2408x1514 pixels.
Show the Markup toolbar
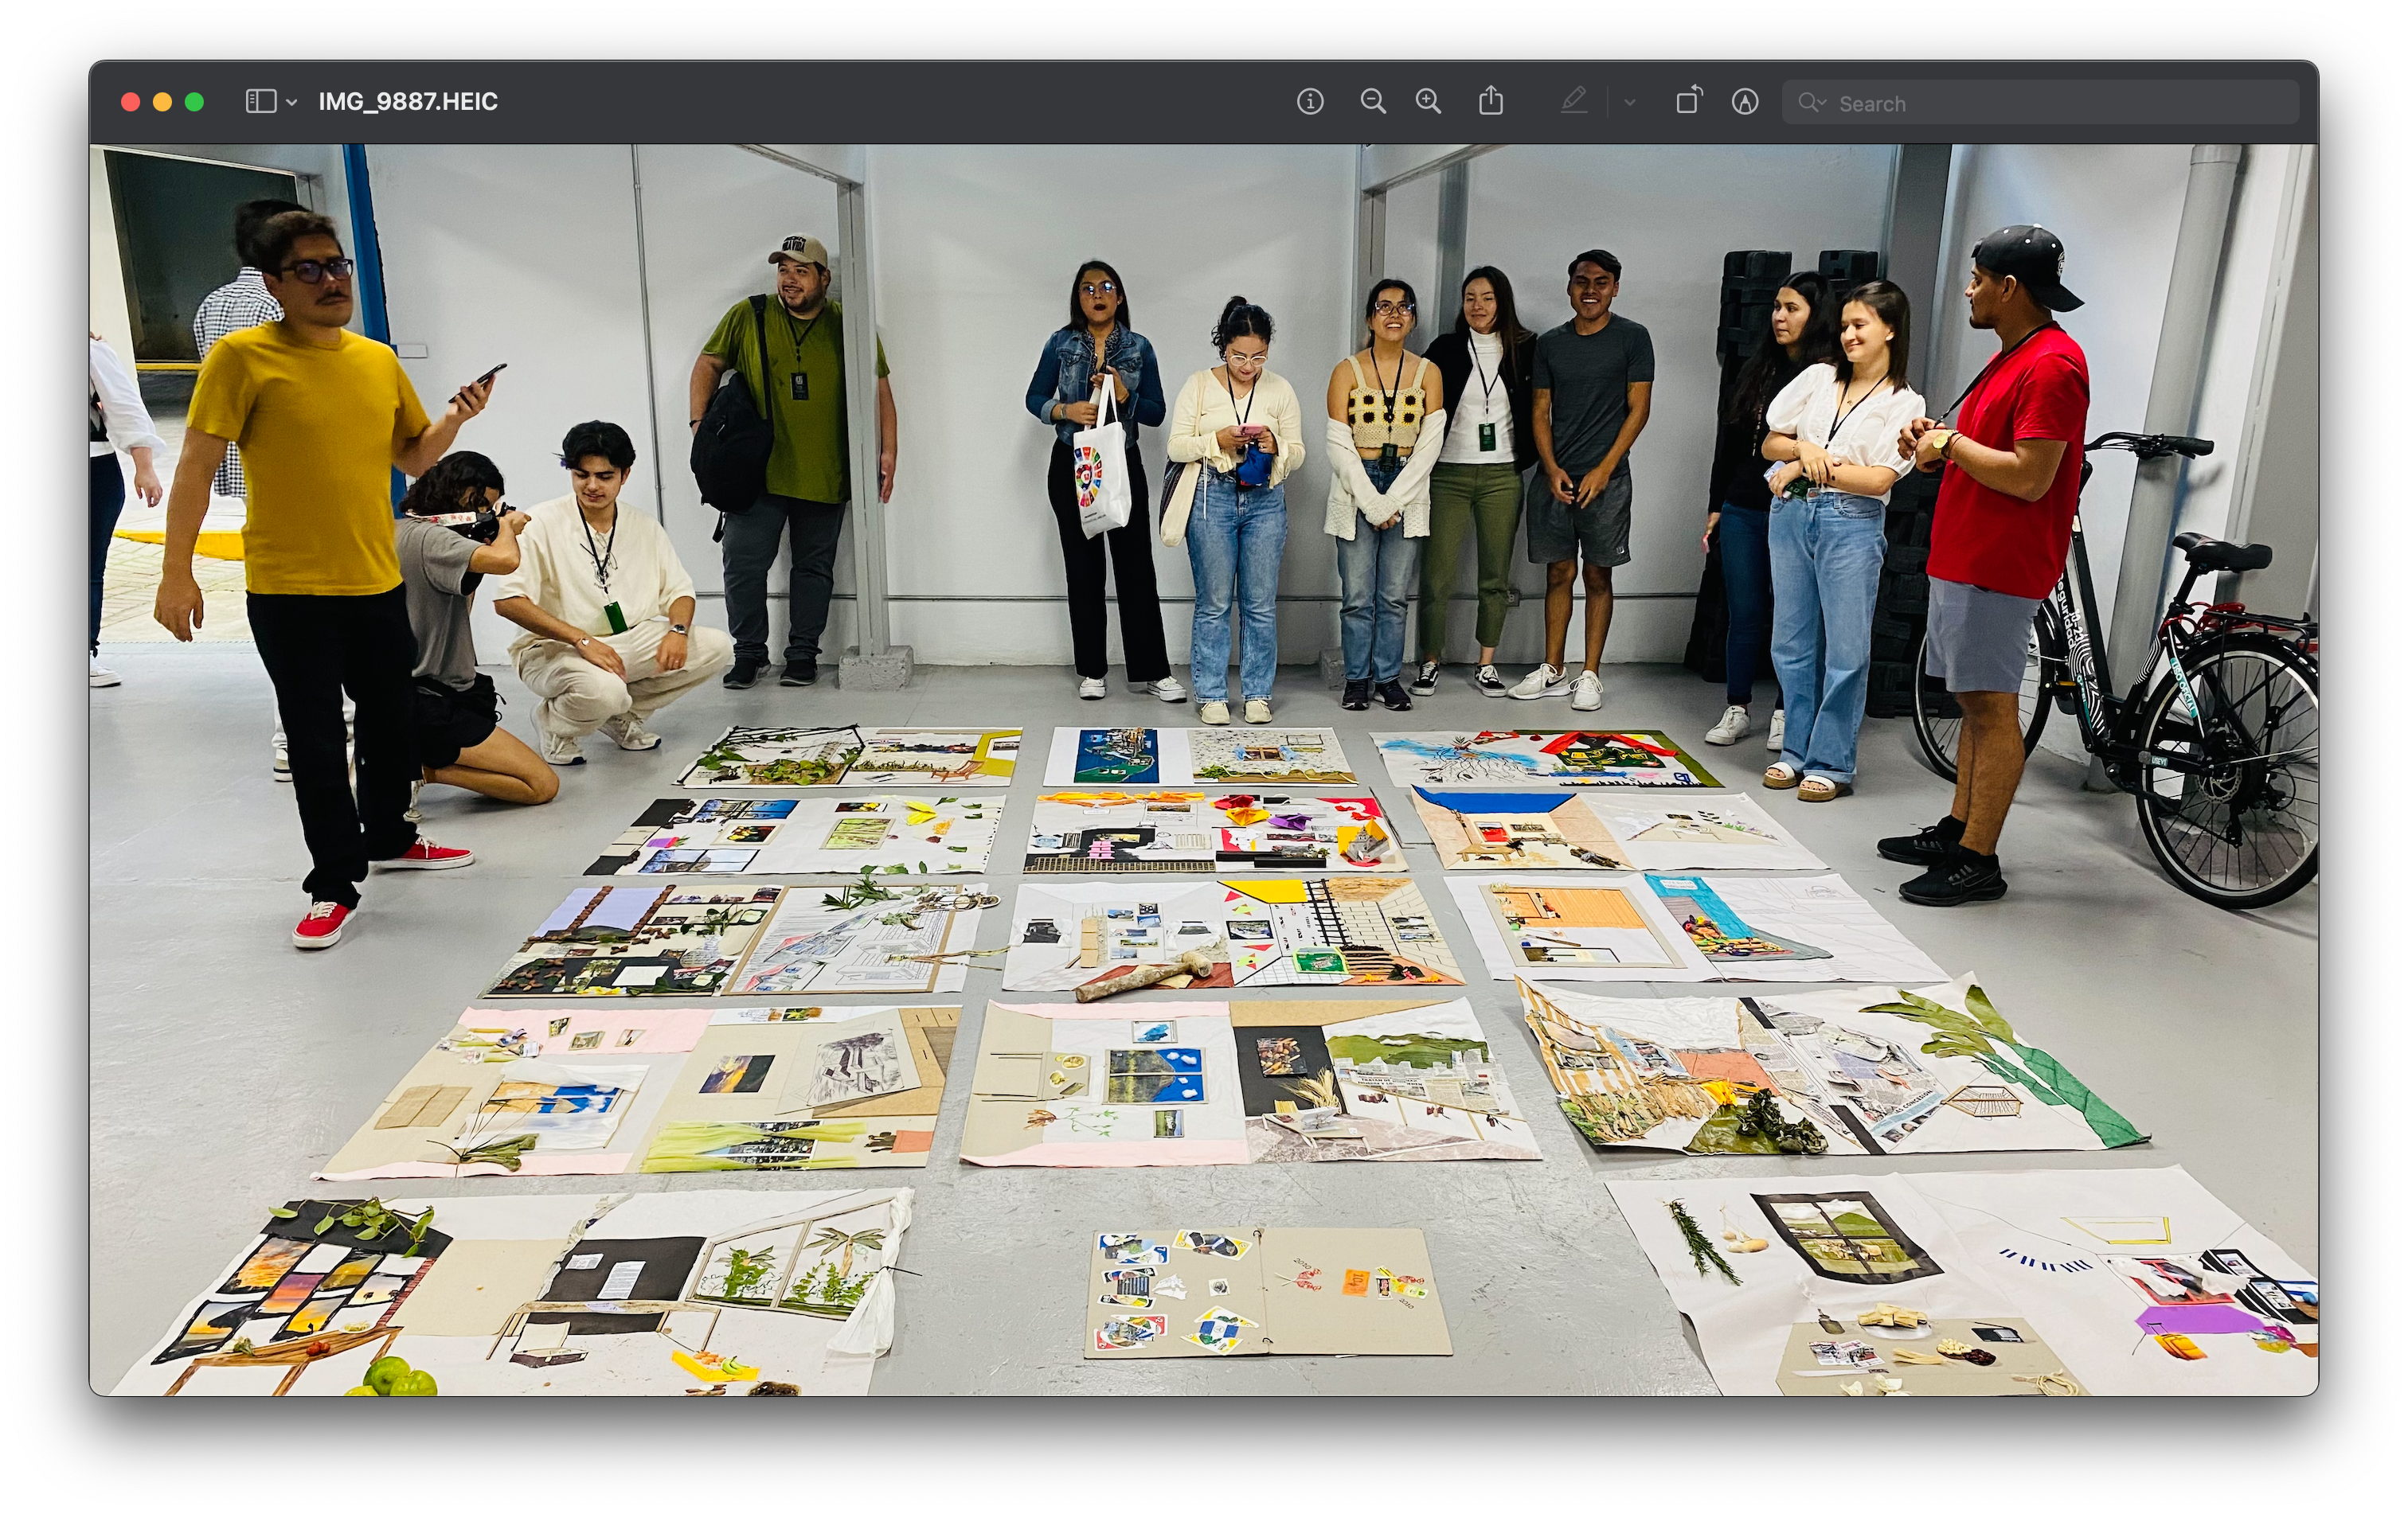(x=1745, y=102)
